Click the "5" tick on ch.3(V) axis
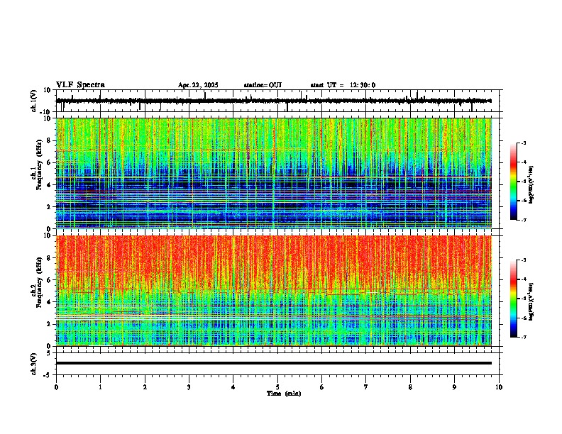Viewport: 562px width, 434px height. coord(49,353)
